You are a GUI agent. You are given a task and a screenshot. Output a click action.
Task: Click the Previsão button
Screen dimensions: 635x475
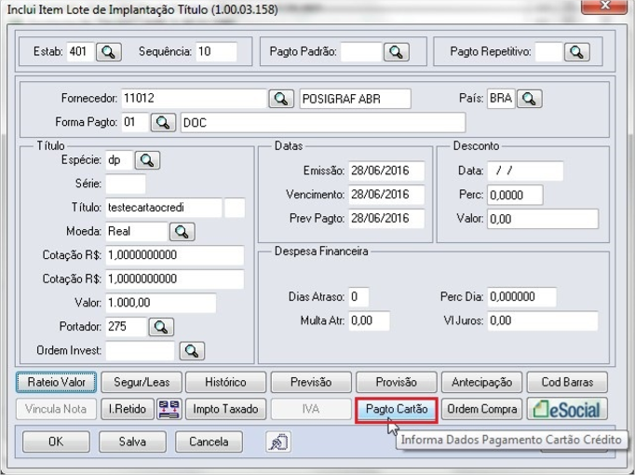click(311, 382)
